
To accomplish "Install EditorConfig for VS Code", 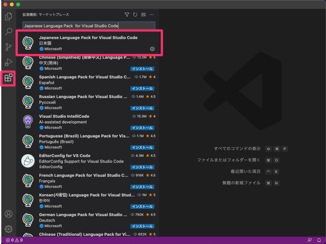I will click(x=142, y=167).
